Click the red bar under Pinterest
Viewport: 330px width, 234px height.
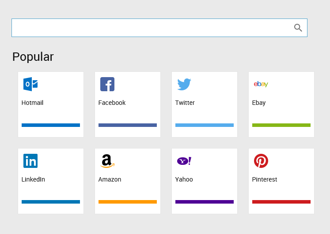281,202
